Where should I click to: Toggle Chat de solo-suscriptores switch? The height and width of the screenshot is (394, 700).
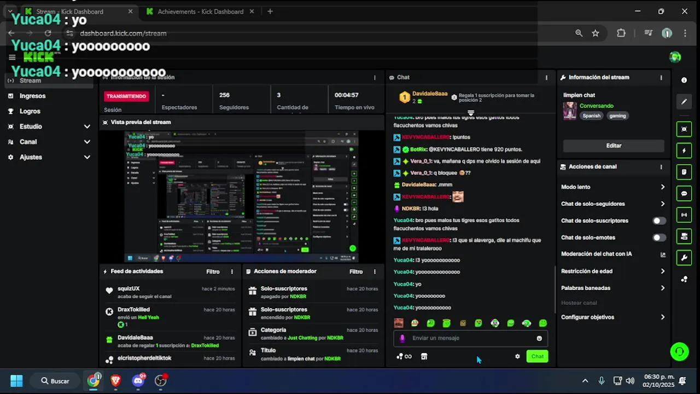click(660, 221)
